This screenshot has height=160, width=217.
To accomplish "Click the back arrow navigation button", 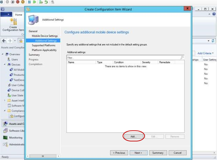I will coord(4,41).
